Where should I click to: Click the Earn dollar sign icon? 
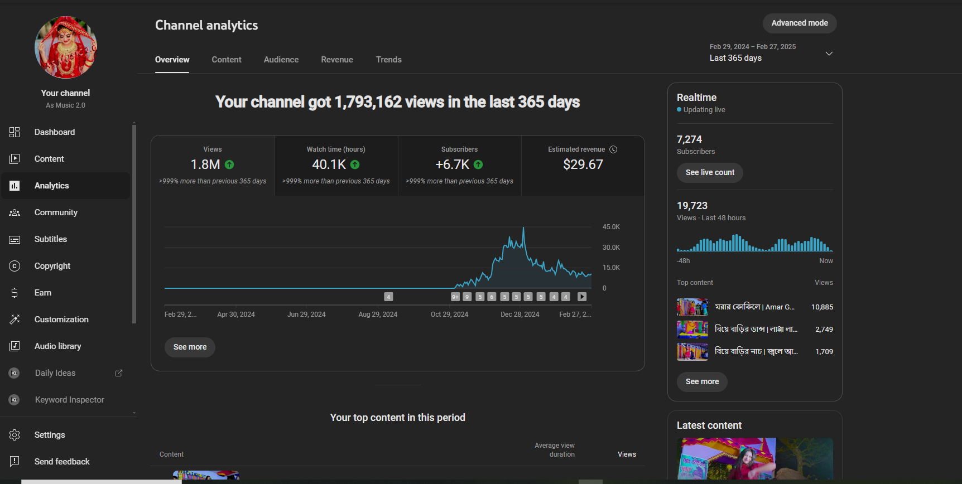tap(15, 293)
